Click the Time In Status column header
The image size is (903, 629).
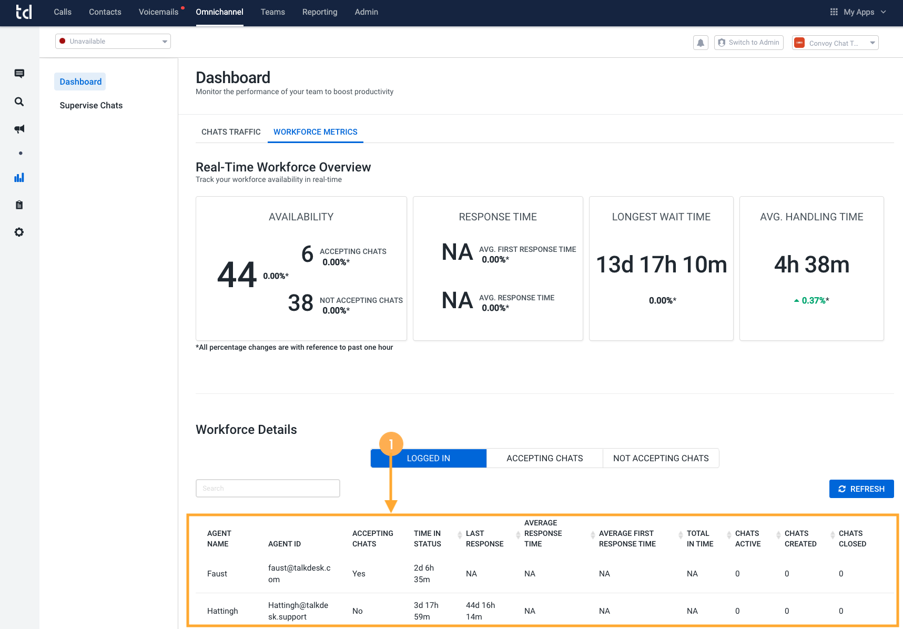click(x=428, y=539)
